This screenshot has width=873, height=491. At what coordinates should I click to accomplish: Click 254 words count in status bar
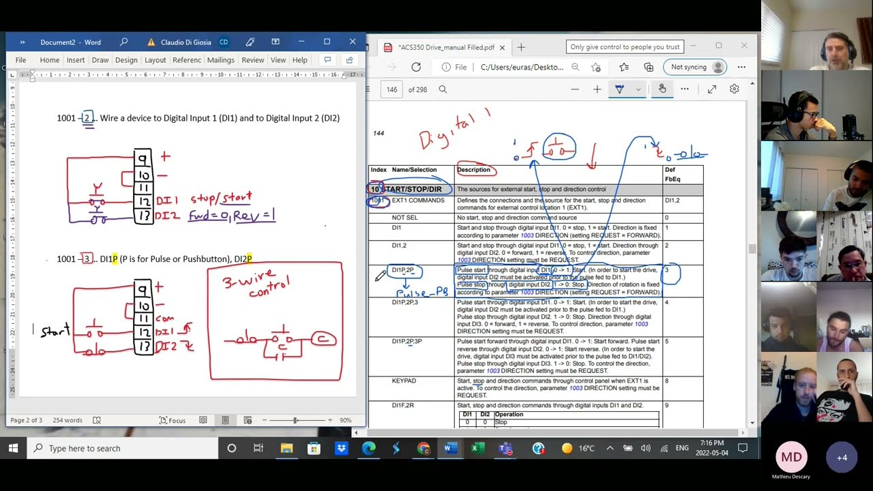tap(68, 420)
